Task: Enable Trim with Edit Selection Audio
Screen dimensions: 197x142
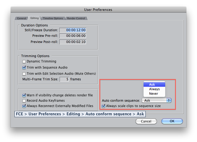Action: (24, 74)
